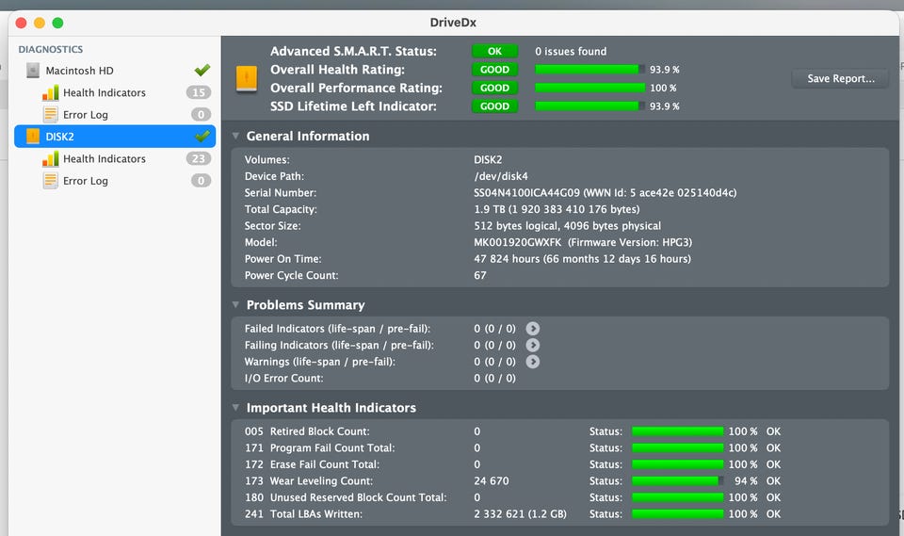Click the 173 Wear Leveling Count row

[559, 481]
